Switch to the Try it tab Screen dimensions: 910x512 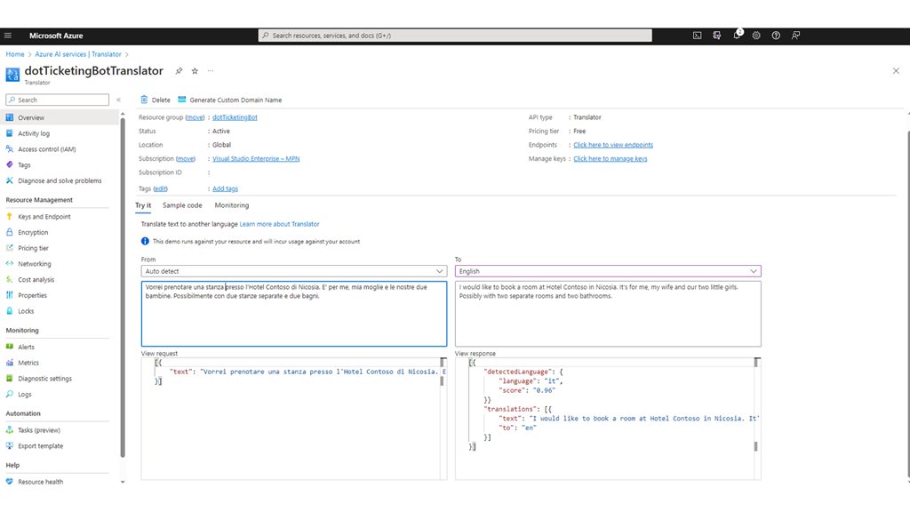pyautogui.click(x=143, y=205)
